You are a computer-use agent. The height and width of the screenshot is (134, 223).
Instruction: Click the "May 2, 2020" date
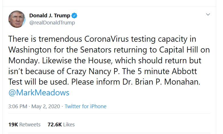click(x=46, y=106)
